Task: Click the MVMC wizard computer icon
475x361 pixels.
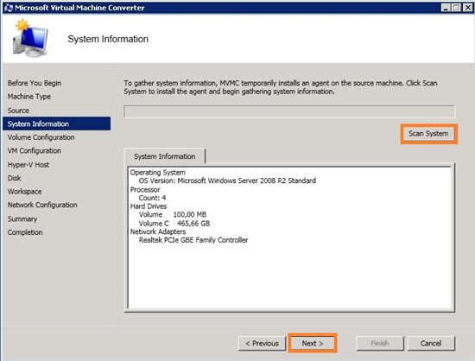Action: click(x=30, y=38)
